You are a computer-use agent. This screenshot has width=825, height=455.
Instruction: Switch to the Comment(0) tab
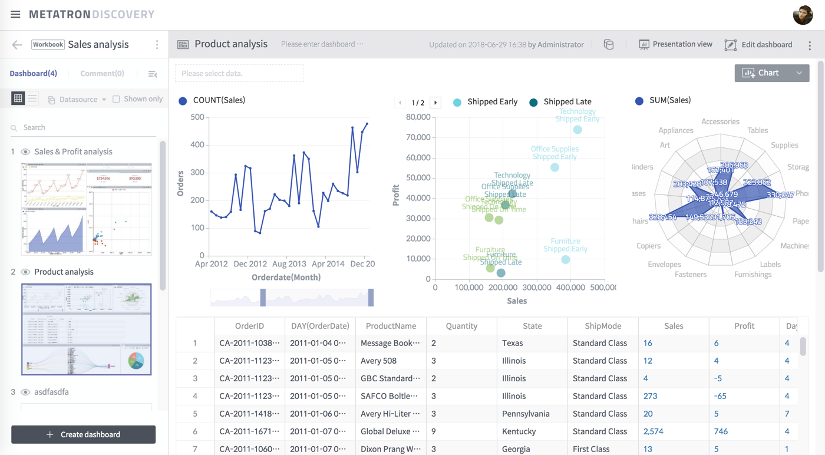point(102,74)
